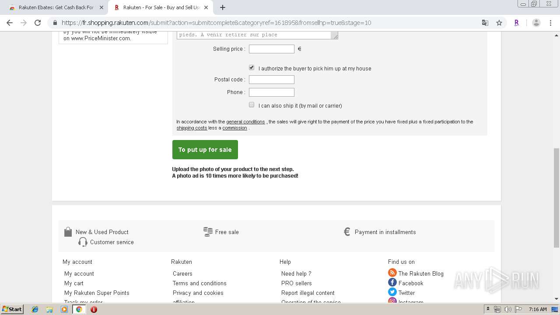Focus the Postal code field
Viewport: 560px width, 315px height.
tap(272, 80)
